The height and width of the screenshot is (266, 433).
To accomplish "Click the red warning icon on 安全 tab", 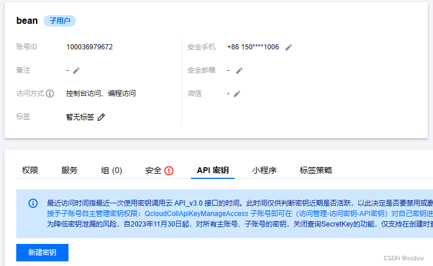I will [x=169, y=171].
